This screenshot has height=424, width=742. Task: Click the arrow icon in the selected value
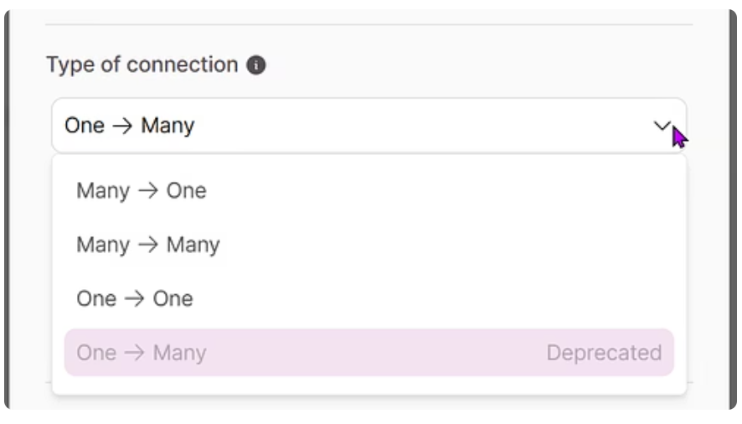[x=122, y=126]
